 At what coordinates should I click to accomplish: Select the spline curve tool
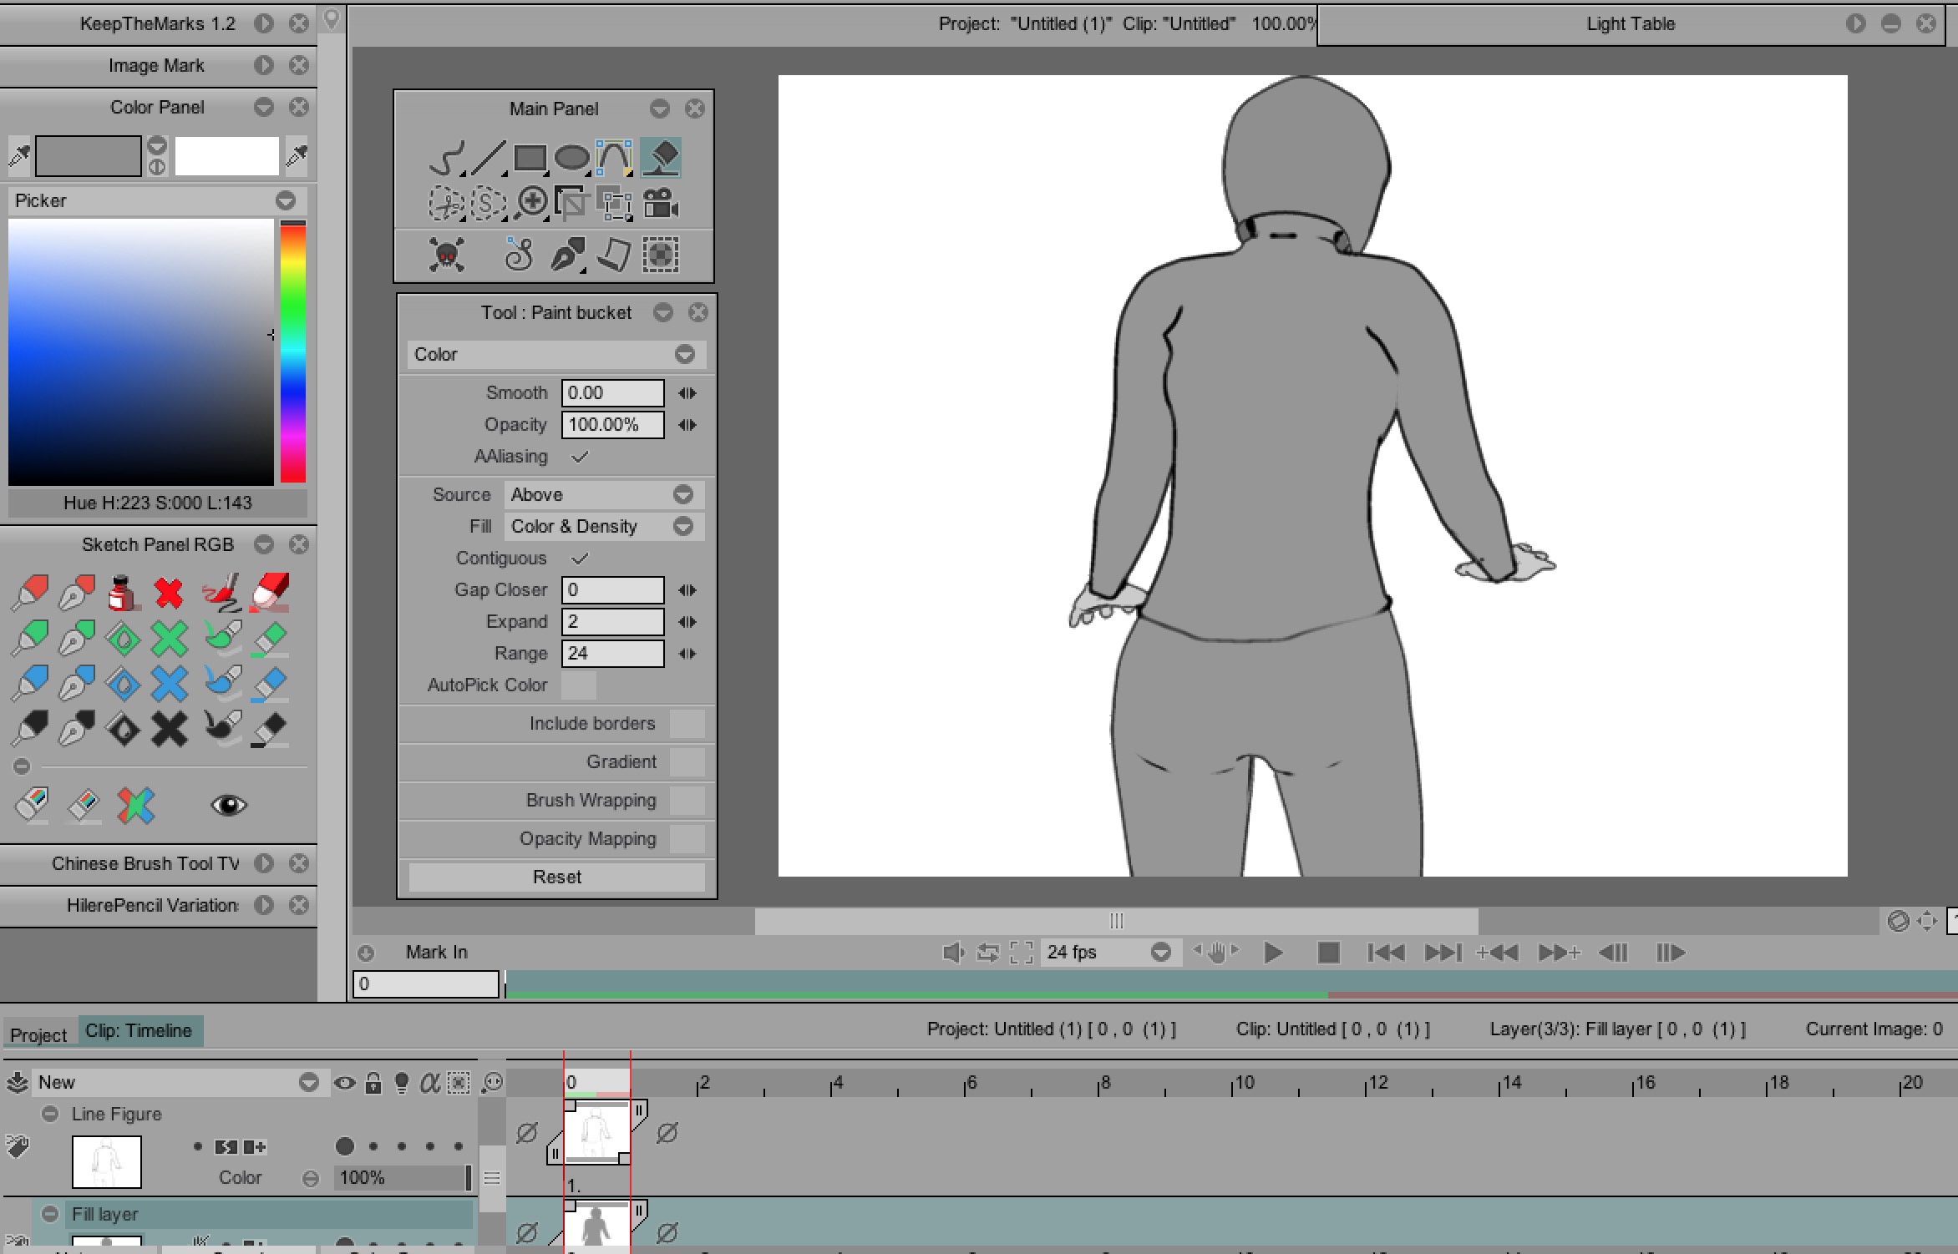614,158
